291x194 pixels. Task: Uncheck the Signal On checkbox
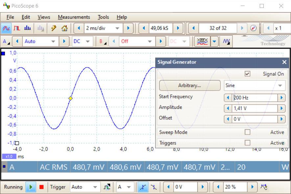point(247,74)
